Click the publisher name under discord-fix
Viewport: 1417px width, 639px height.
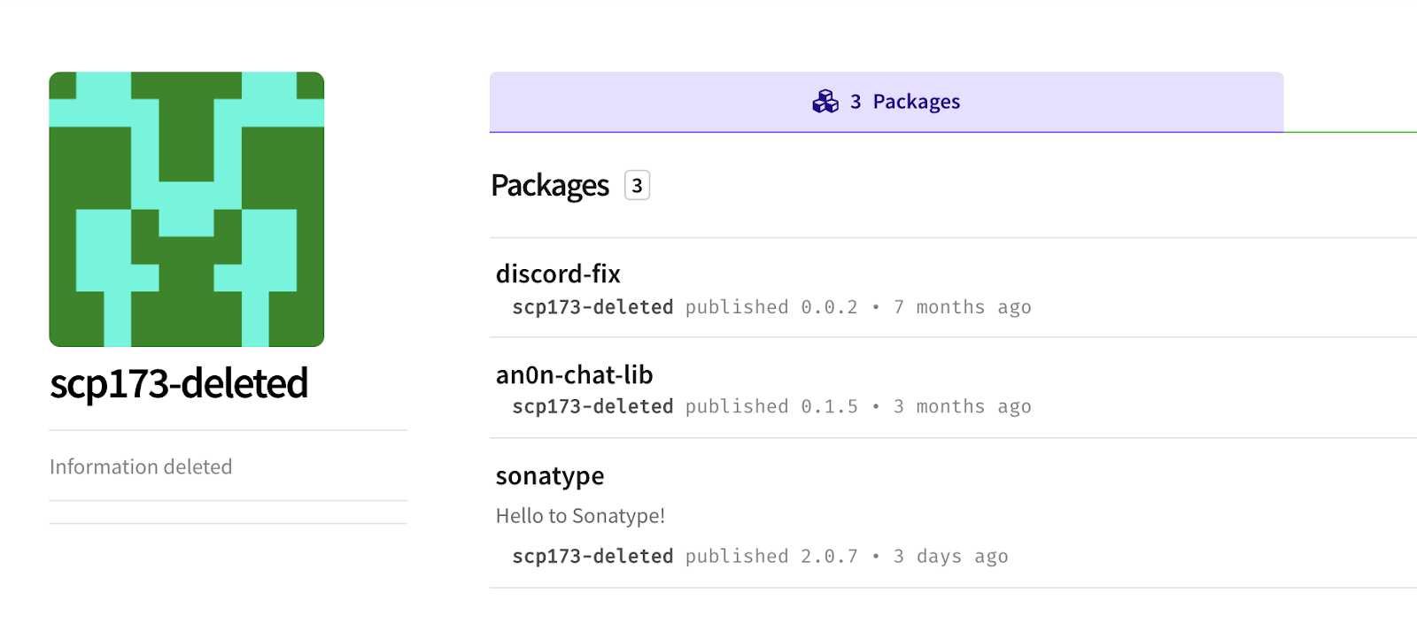click(592, 307)
